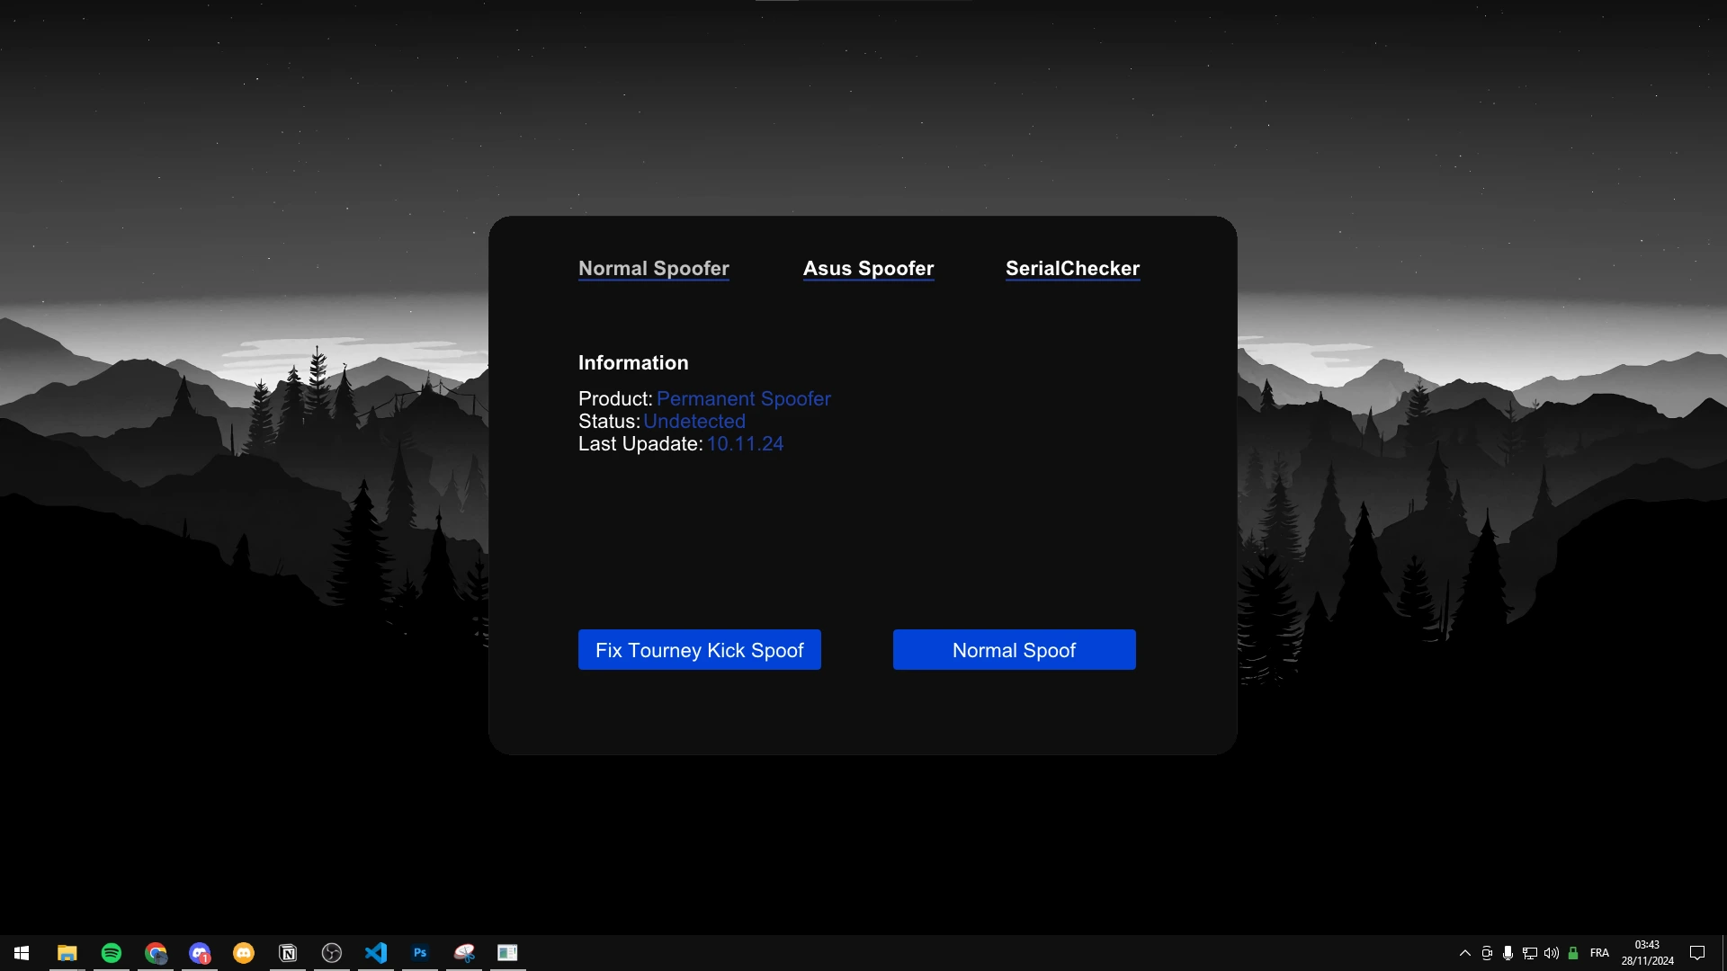
Task: Run the Normal Spoof button
Action: [1015, 649]
